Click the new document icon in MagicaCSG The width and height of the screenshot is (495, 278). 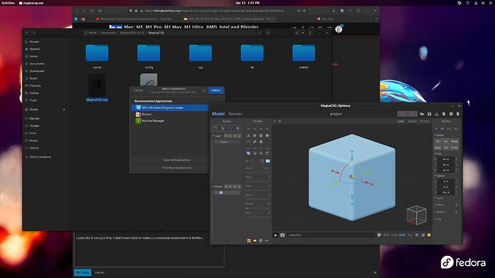[444, 114]
